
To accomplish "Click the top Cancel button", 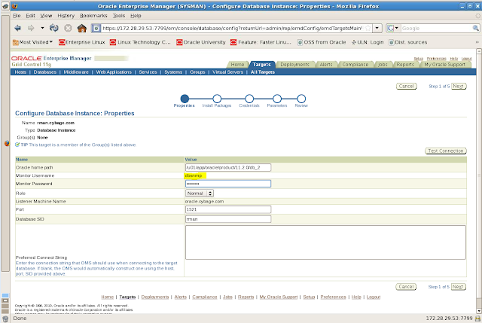I will [x=406, y=87].
